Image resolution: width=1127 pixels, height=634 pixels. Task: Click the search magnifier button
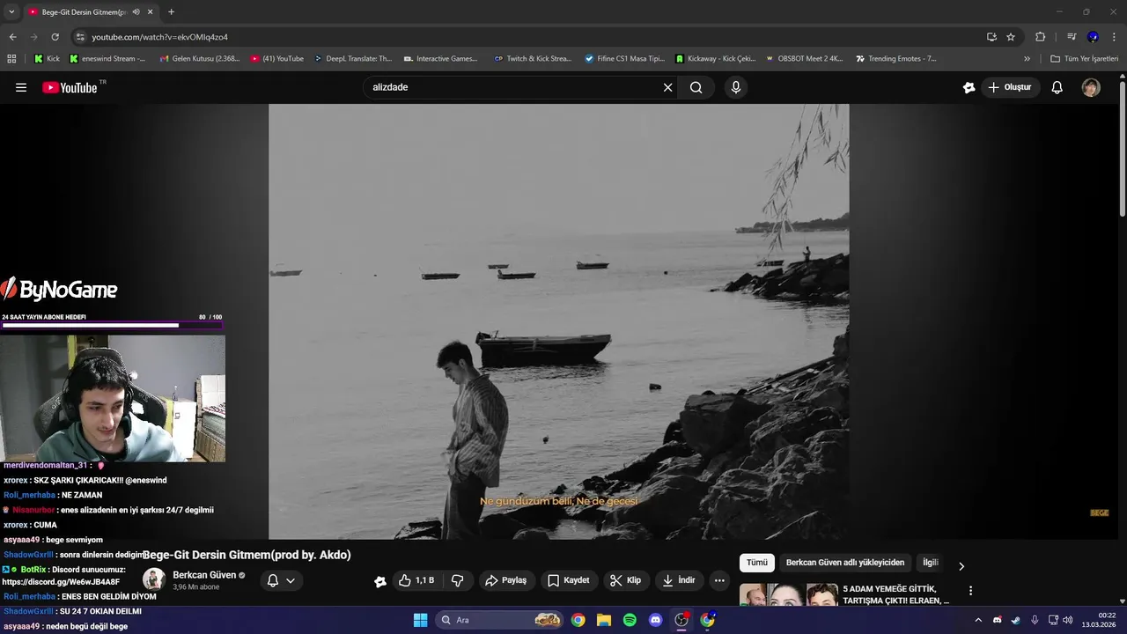tap(696, 87)
